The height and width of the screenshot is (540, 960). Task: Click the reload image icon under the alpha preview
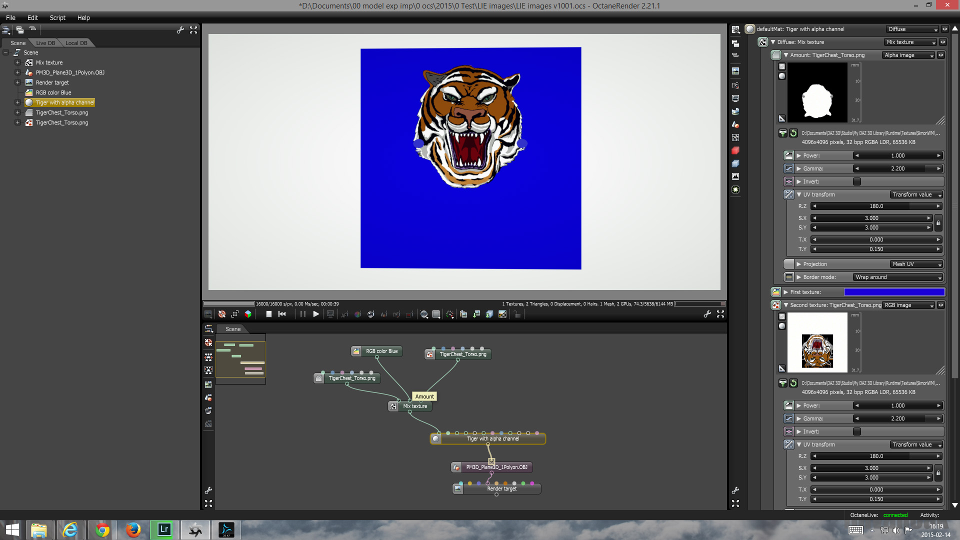click(793, 133)
